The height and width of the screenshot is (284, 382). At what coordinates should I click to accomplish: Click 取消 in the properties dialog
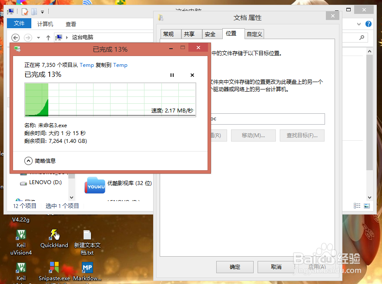276,267
